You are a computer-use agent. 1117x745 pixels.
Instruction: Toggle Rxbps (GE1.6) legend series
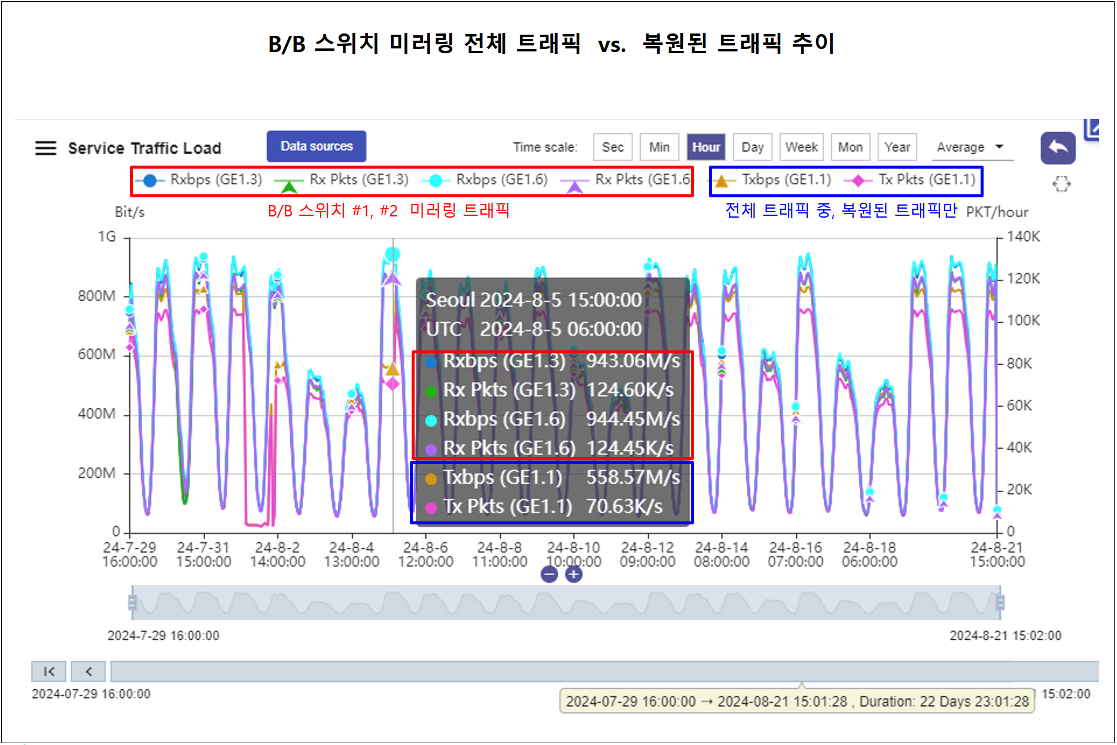pyautogui.click(x=485, y=180)
